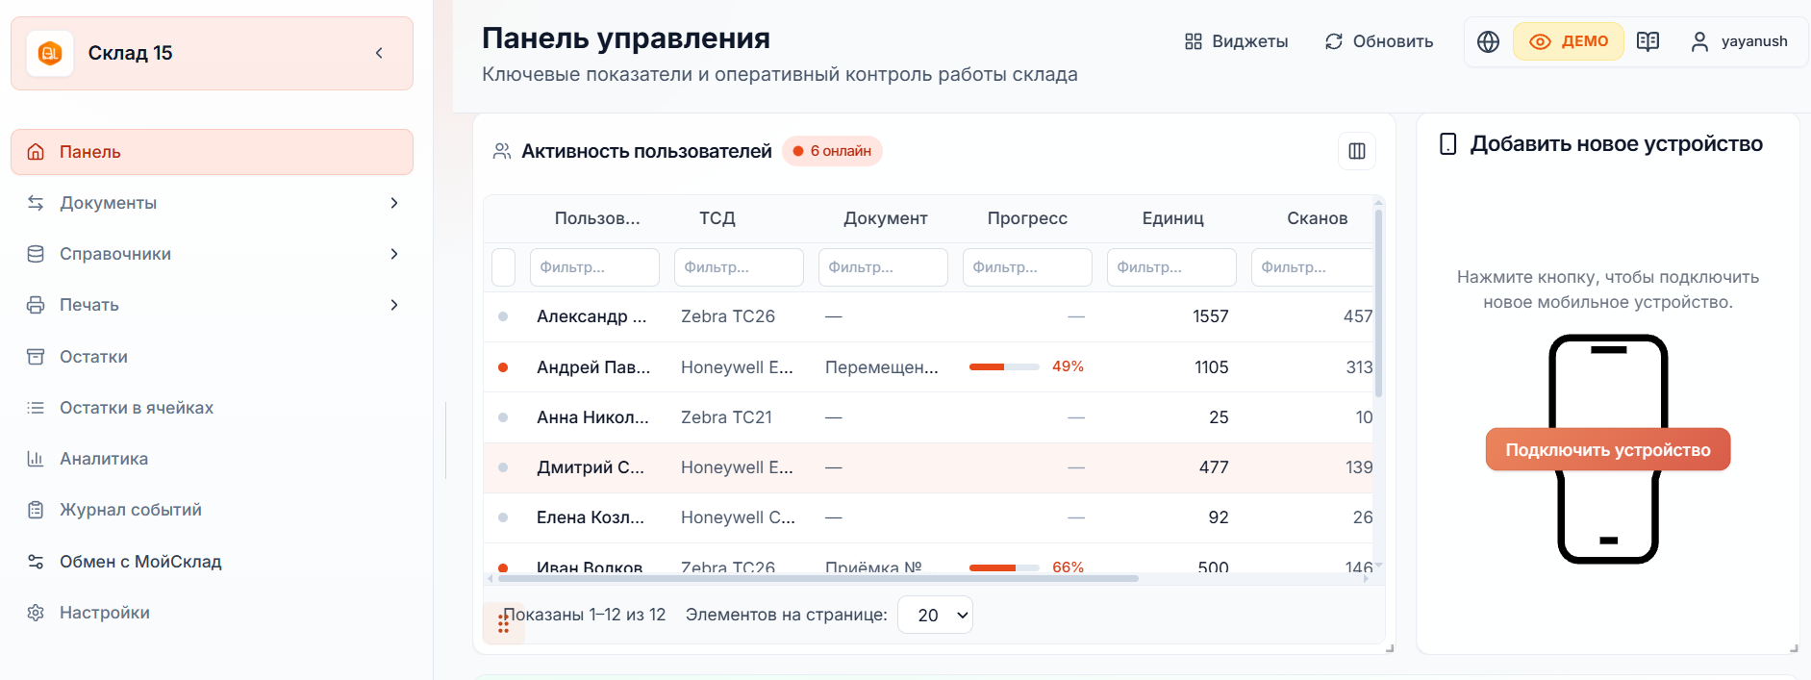The height and width of the screenshot is (680, 1811).
Task: Select the Дмитрий С... user row
Action: [x=928, y=467]
